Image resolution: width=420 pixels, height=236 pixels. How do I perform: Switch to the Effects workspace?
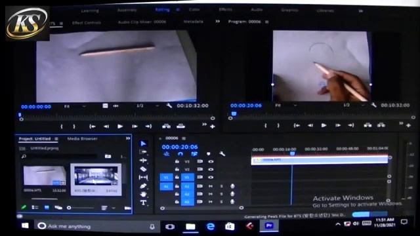click(x=226, y=10)
